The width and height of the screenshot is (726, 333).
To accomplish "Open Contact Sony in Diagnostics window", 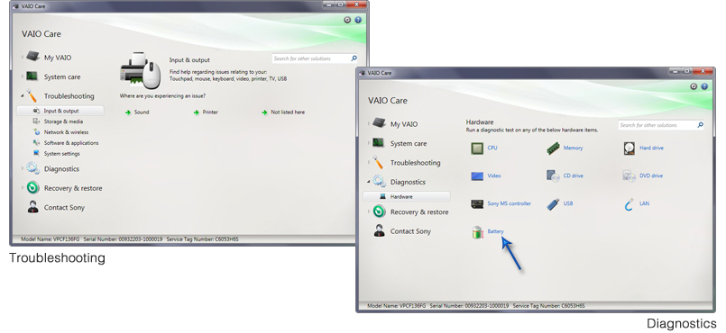I will 410,231.
